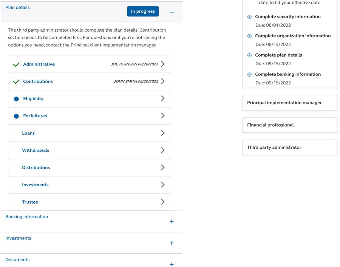
Task: Click the minus icon on Plan details header
Action: pos(172,12)
